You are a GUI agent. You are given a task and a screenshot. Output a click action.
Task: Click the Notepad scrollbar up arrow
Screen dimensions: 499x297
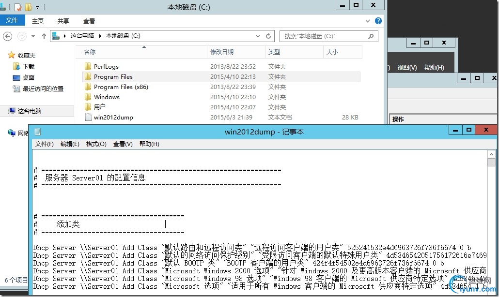pyautogui.click(x=491, y=154)
